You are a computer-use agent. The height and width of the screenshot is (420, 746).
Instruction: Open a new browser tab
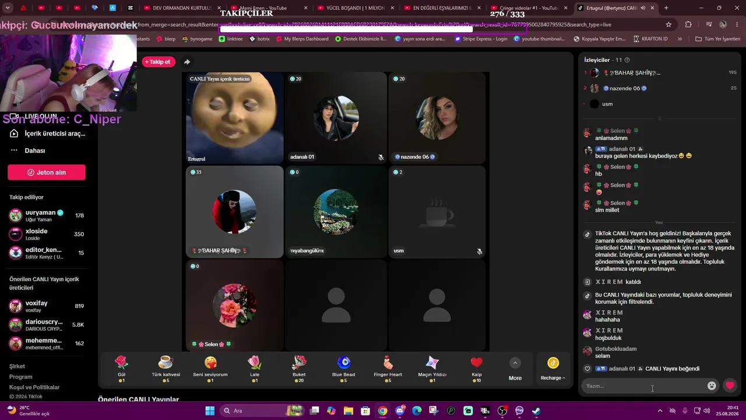tap(666, 8)
